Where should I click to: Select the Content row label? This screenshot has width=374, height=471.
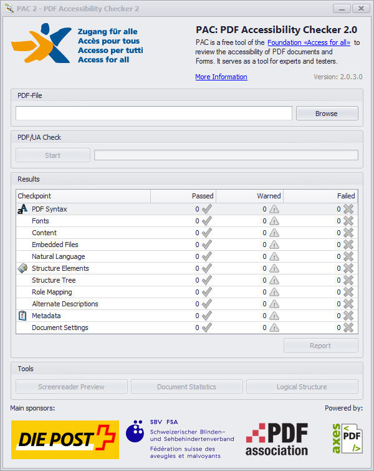pyautogui.click(x=44, y=233)
